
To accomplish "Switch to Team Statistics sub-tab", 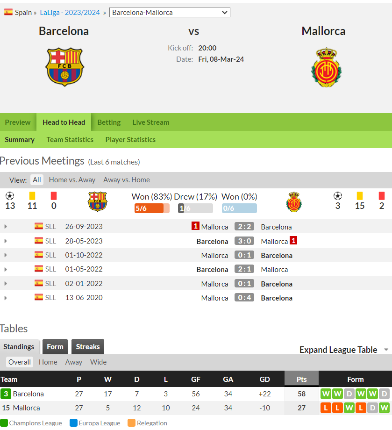I will (x=70, y=140).
